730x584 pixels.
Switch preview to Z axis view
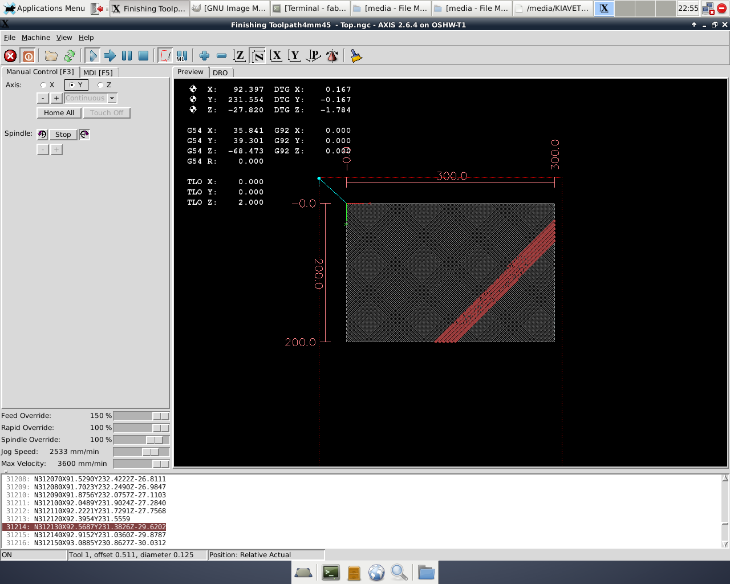[240, 55]
